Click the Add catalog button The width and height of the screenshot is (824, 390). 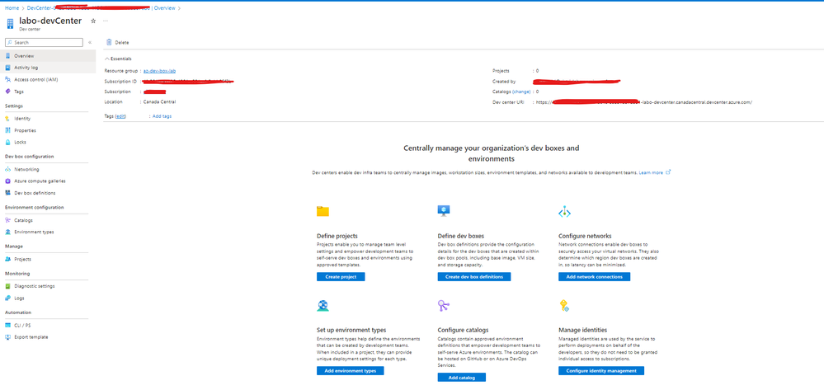[461, 378]
